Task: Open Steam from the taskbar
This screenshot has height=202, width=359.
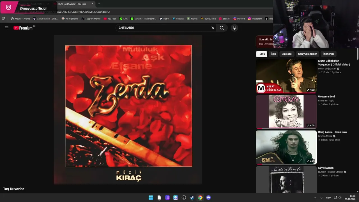Action: click(192, 198)
